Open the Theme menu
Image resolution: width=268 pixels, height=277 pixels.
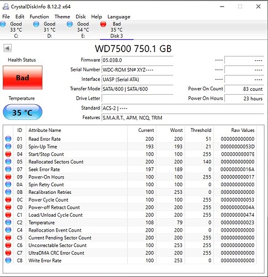click(62, 17)
